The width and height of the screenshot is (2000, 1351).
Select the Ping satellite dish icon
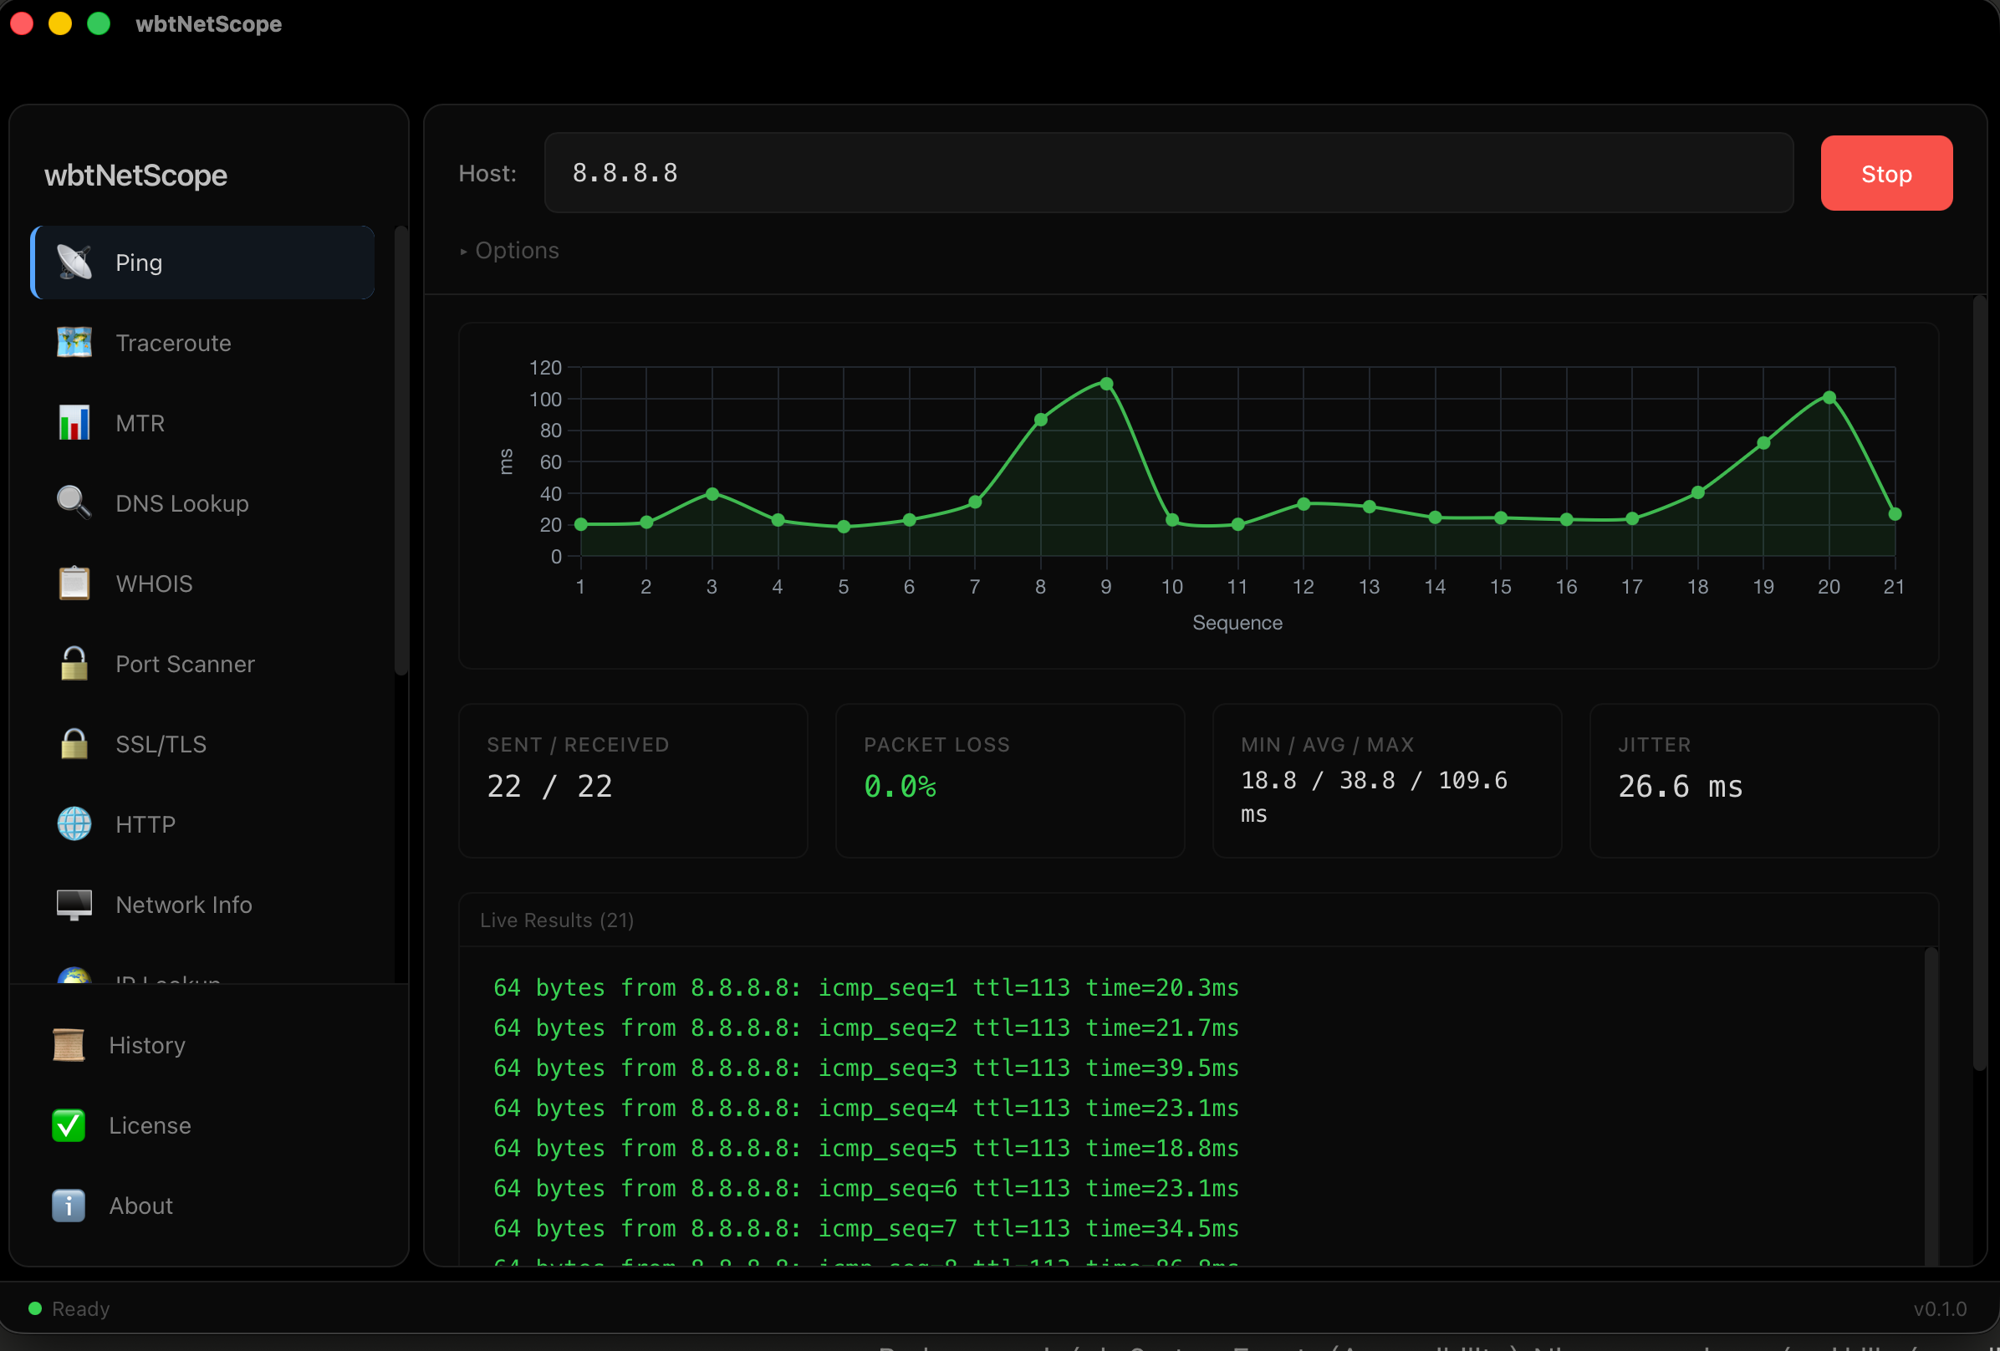74,263
